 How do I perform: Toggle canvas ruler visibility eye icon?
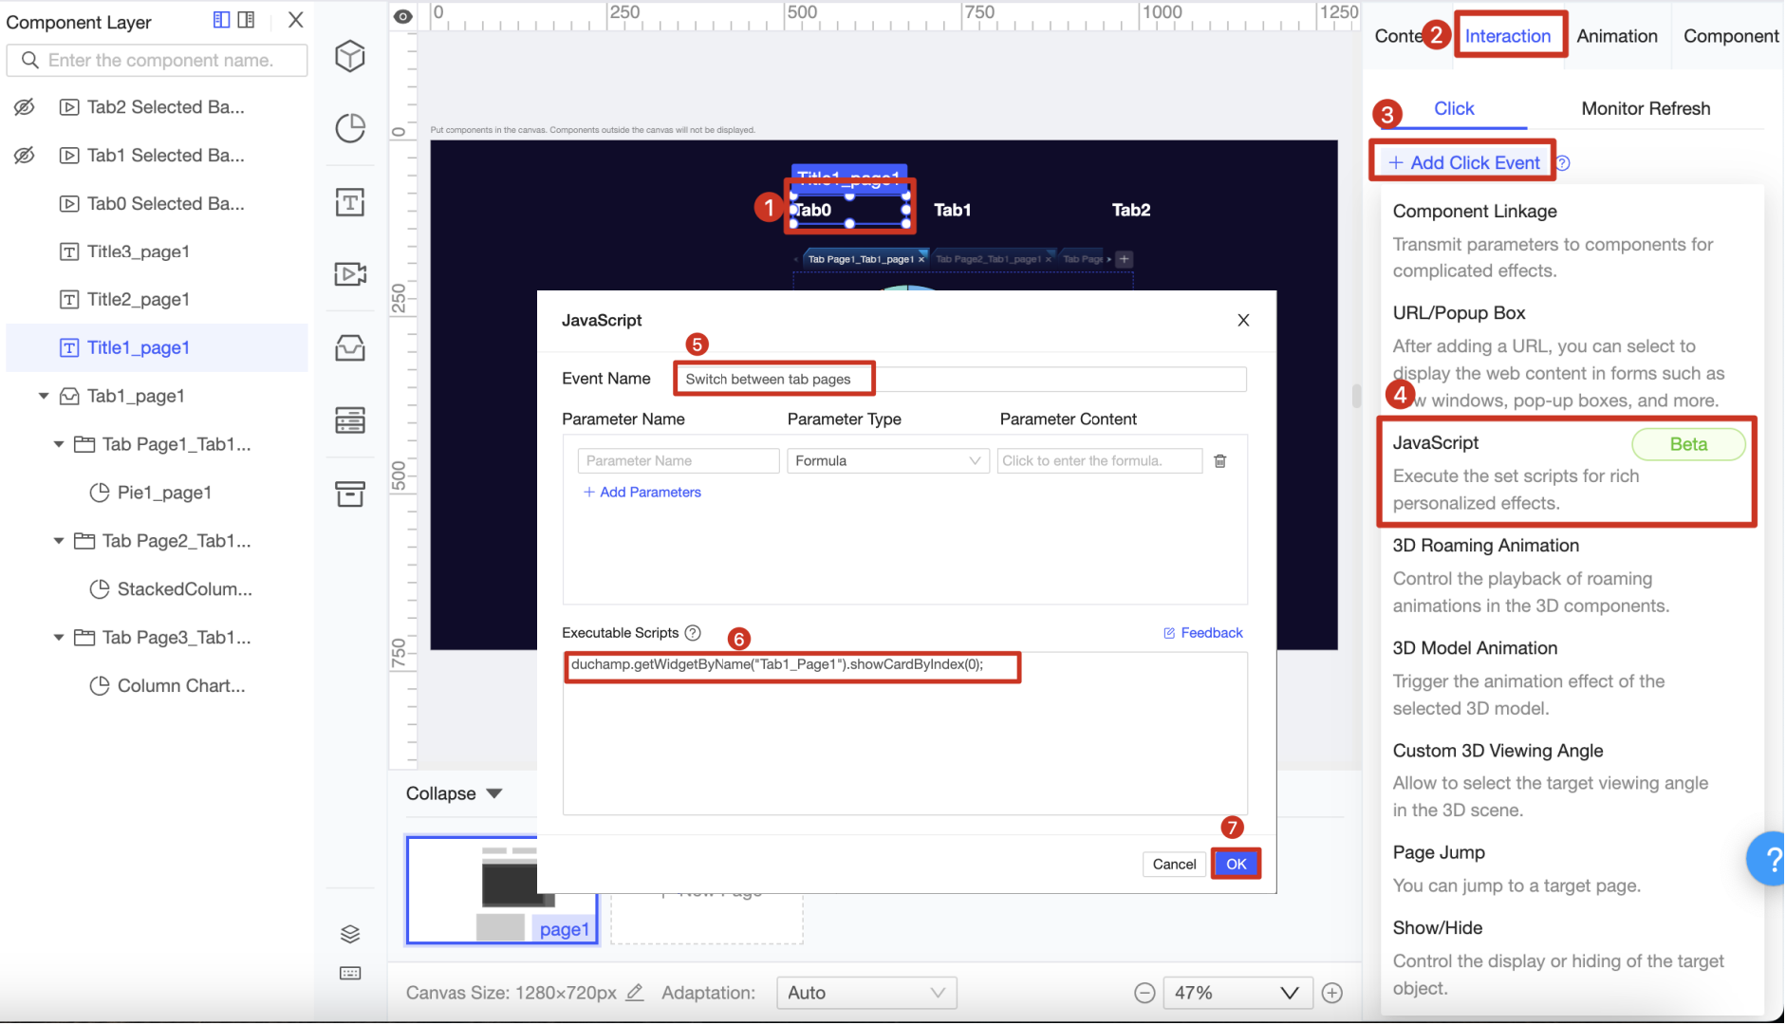(x=403, y=16)
